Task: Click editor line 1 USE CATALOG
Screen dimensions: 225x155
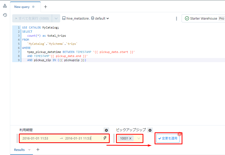Action: (x=41, y=27)
